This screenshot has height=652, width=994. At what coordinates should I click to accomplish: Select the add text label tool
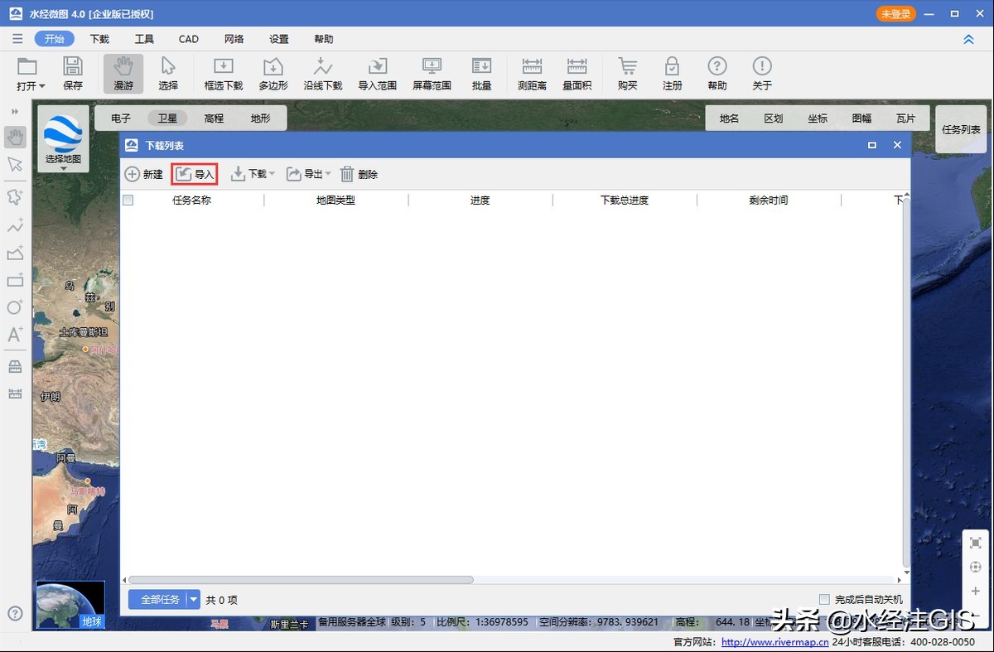(x=15, y=335)
